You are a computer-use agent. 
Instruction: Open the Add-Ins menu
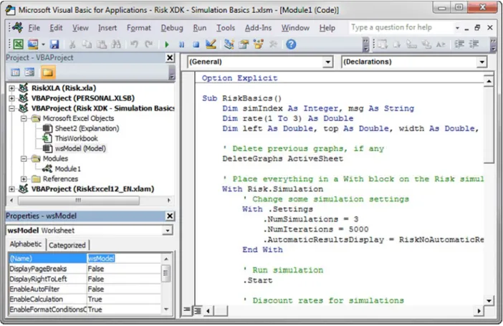tap(258, 28)
